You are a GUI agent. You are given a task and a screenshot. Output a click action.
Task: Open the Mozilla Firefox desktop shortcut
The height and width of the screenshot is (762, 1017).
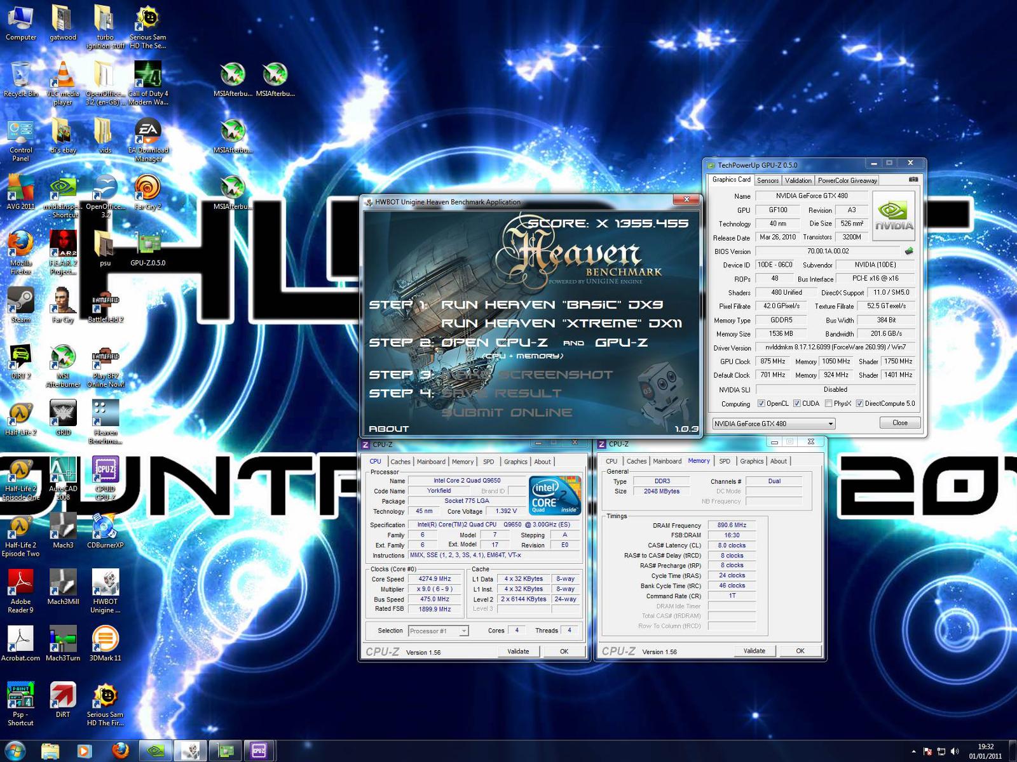tap(20, 253)
